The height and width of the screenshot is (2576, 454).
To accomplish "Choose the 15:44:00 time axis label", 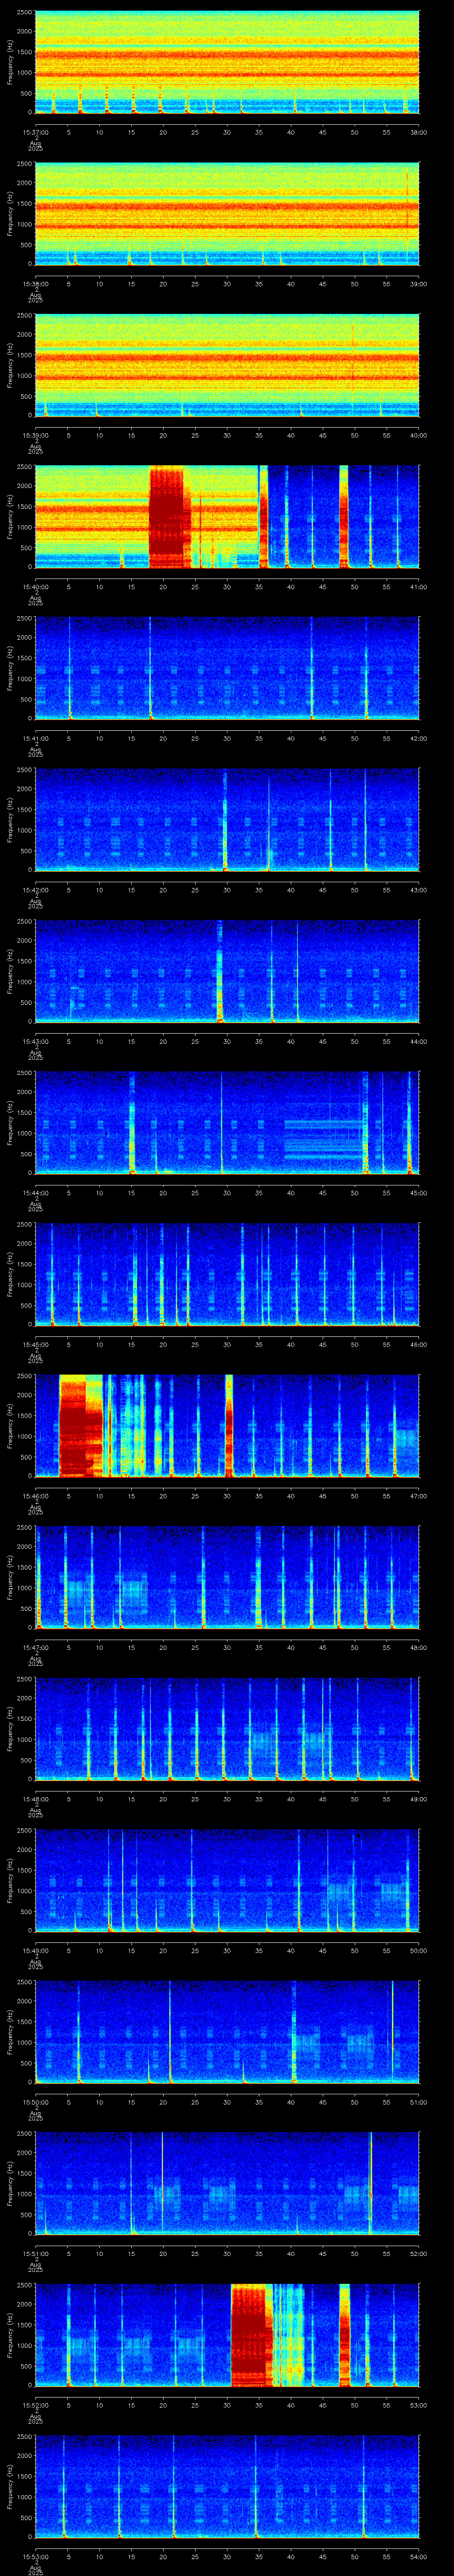I will pyautogui.click(x=35, y=1193).
